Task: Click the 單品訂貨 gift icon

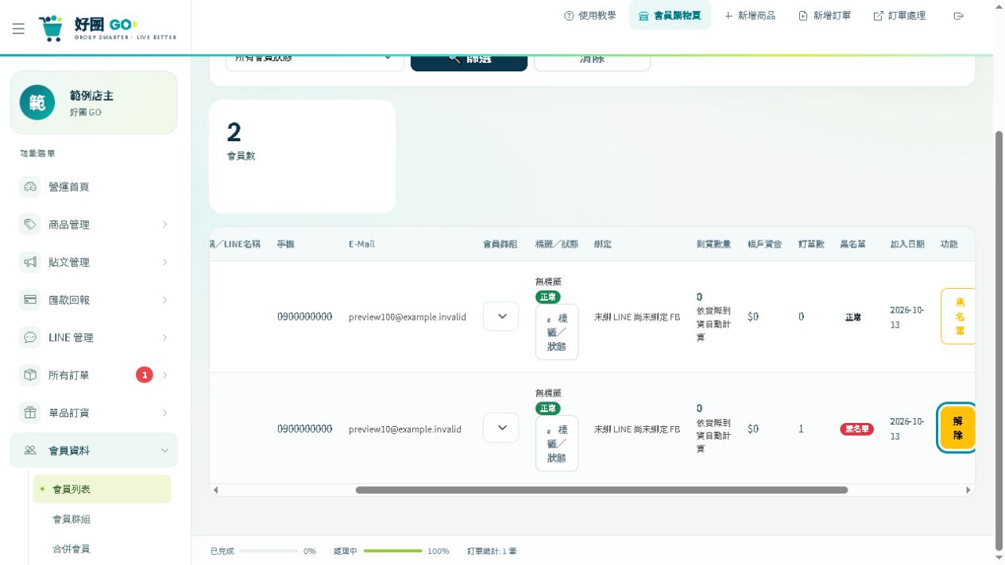Action: click(30, 413)
